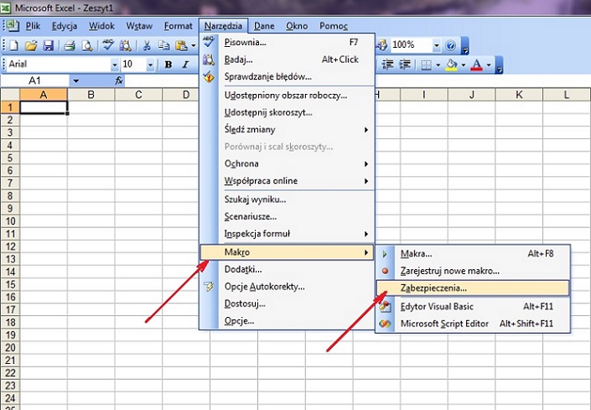Expand the Śledź zmiany submenu
The width and height of the screenshot is (591, 410).
(287, 130)
